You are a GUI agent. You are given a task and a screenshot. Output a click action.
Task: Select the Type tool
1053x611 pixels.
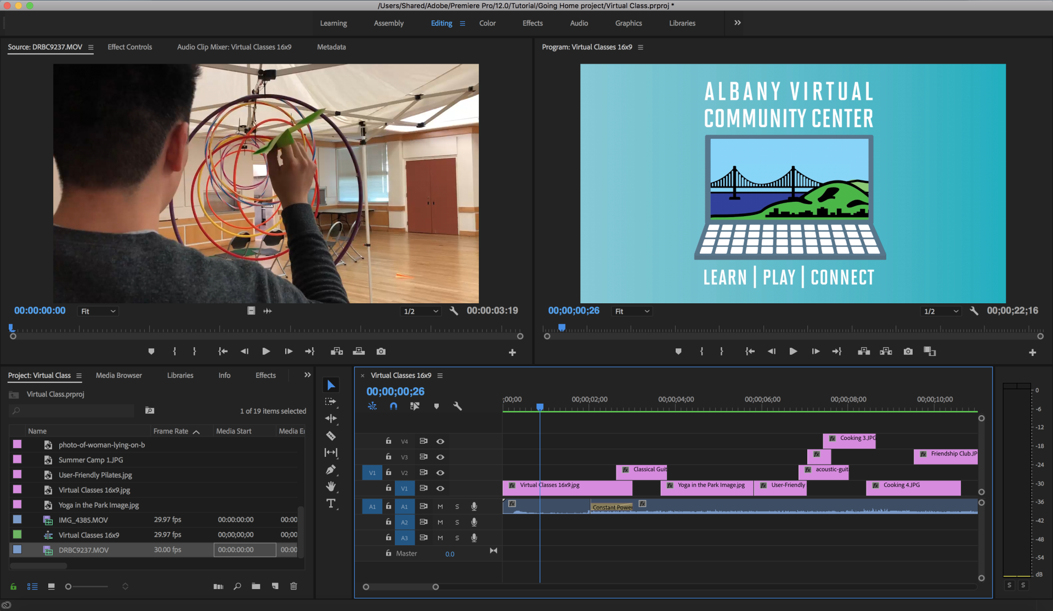click(x=331, y=503)
